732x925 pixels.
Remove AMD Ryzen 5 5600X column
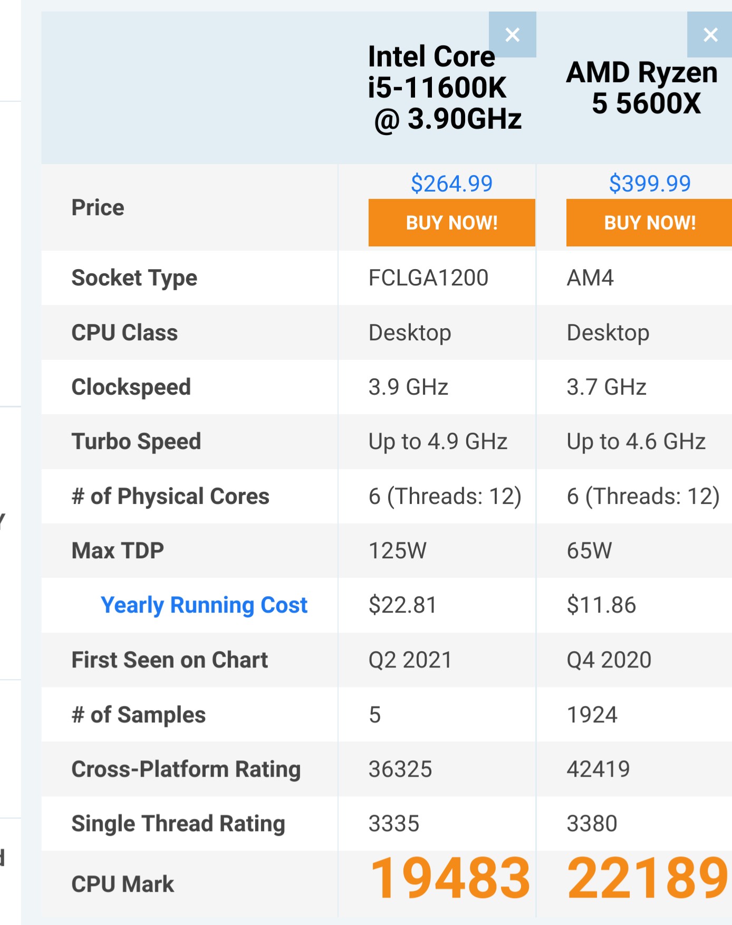710,35
